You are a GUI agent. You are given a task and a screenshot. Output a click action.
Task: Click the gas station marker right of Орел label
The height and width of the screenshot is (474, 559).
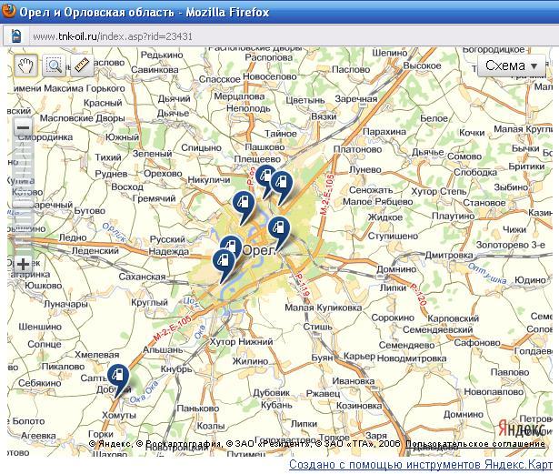[279, 227]
